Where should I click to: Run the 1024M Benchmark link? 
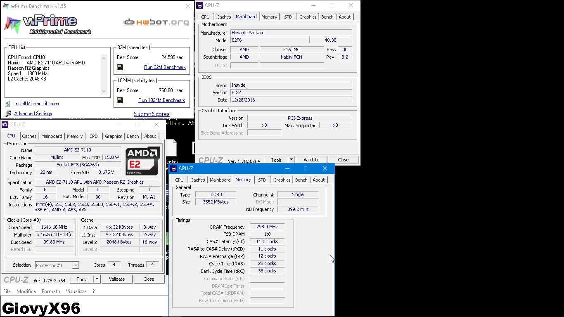pyautogui.click(x=161, y=100)
